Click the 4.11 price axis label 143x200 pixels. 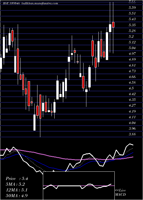click(x=132, y=117)
